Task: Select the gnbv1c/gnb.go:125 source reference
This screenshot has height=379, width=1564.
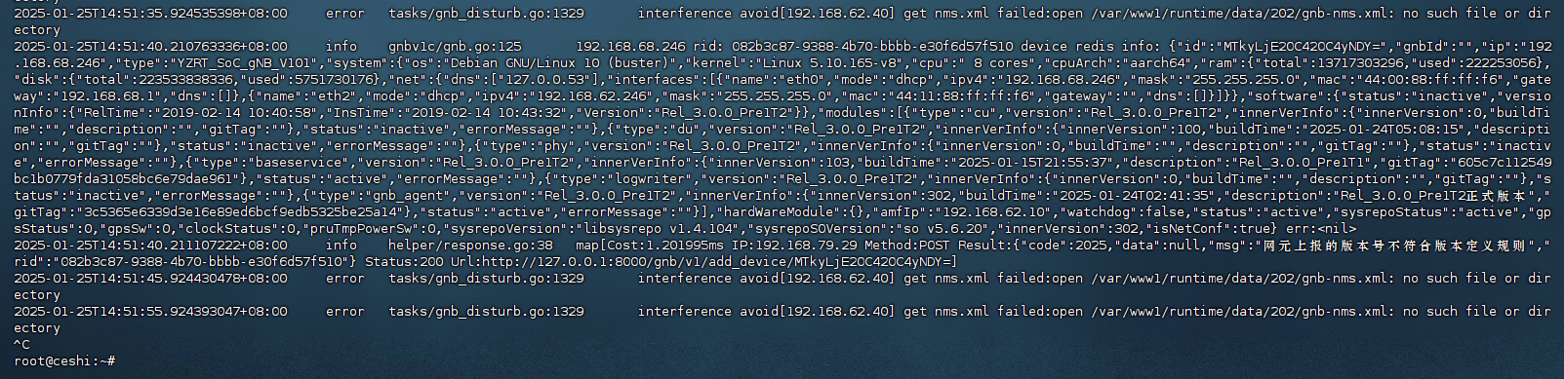Action: pyautogui.click(x=455, y=46)
